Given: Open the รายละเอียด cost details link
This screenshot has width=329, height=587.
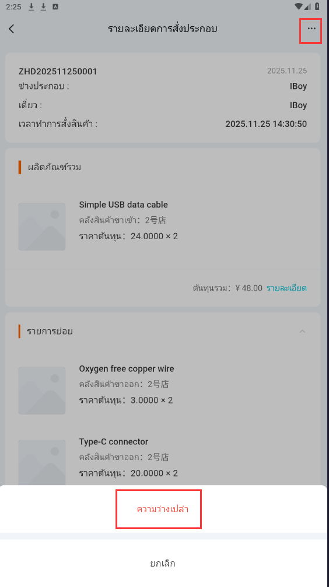Looking at the screenshot, I should pyautogui.click(x=286, y=288).
